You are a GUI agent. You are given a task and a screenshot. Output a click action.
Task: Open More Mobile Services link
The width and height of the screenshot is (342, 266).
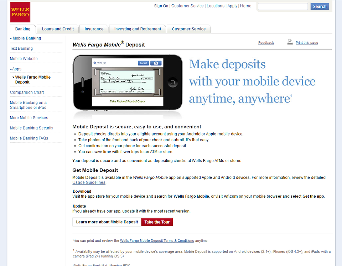pyautogui.click(x=29, y=118)
